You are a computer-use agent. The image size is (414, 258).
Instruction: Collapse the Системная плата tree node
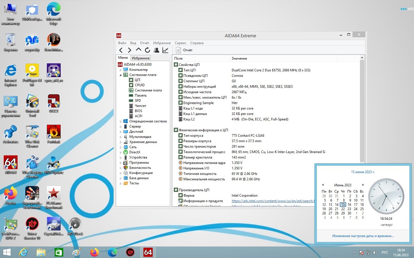coord(120,75)
